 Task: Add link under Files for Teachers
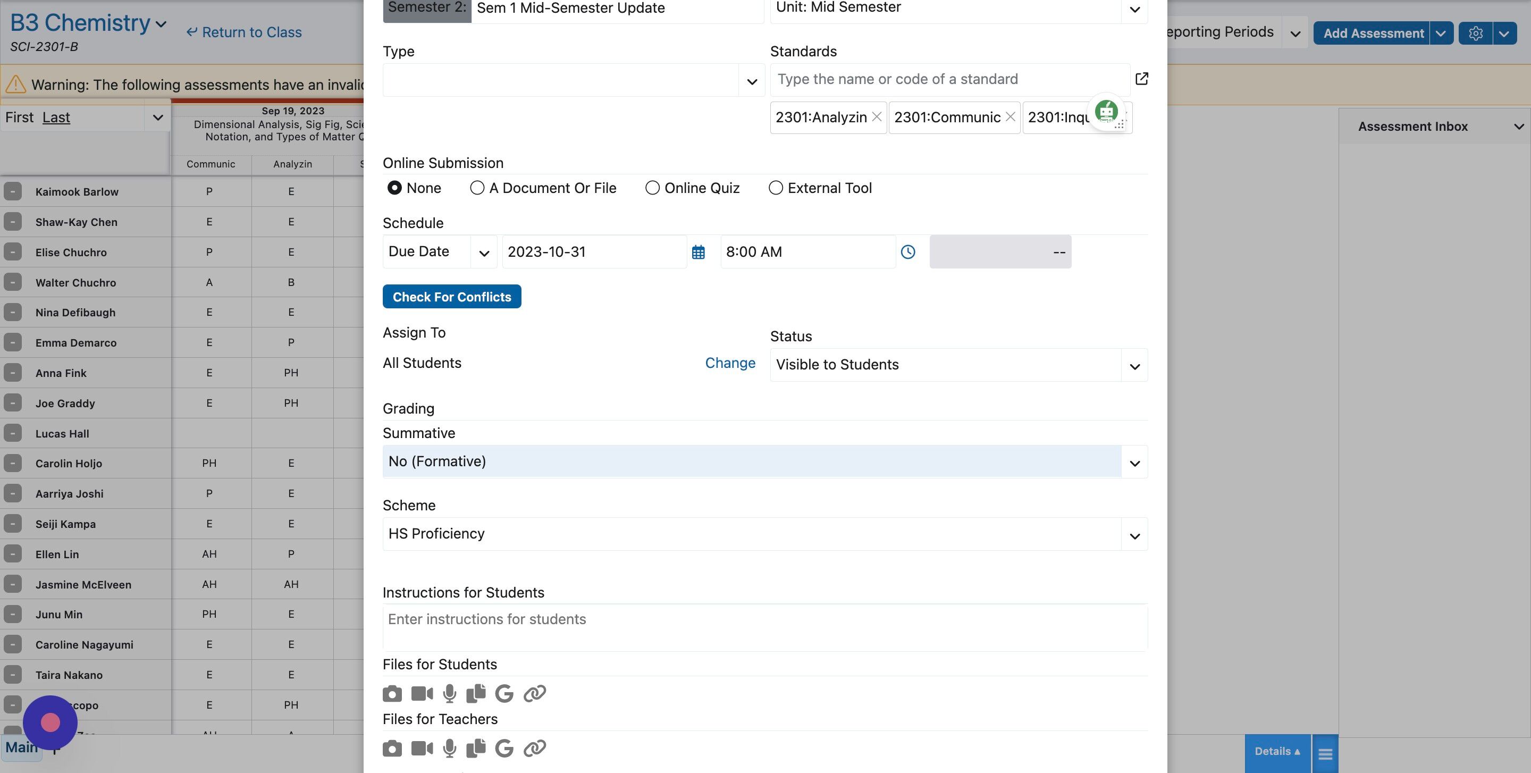(x=535, y=748)
